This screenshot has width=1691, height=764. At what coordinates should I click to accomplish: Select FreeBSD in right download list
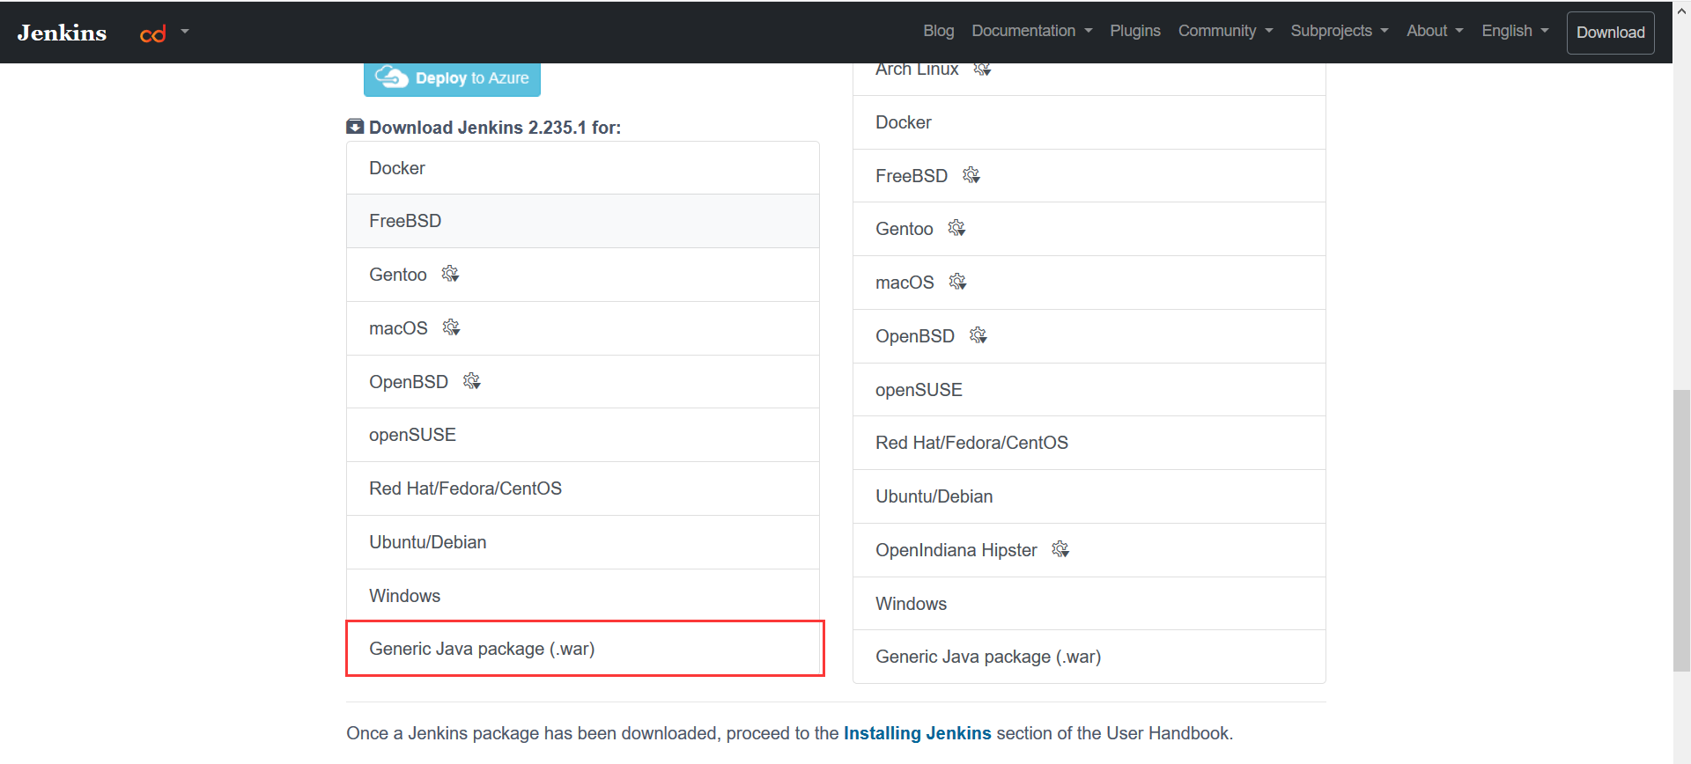pos(1089,176)
